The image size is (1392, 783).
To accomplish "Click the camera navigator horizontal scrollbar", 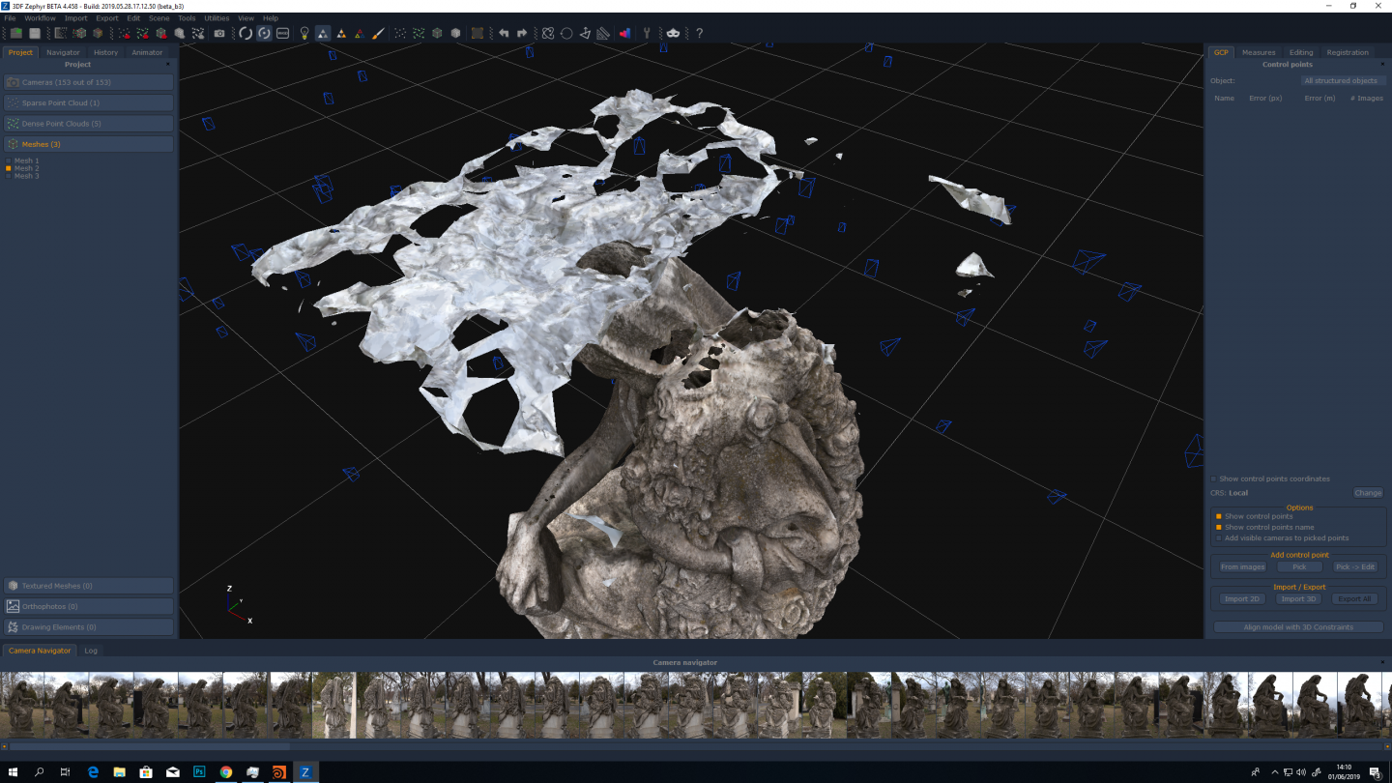I will [x=150, y=746].
